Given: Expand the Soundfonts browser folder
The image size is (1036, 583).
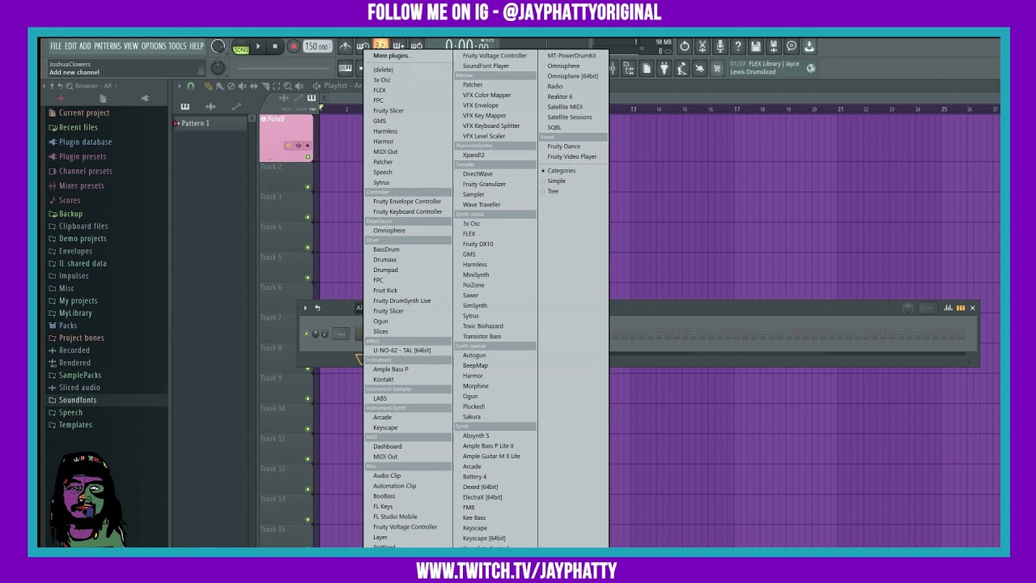Looking at the screenshot, I should 77,400.
